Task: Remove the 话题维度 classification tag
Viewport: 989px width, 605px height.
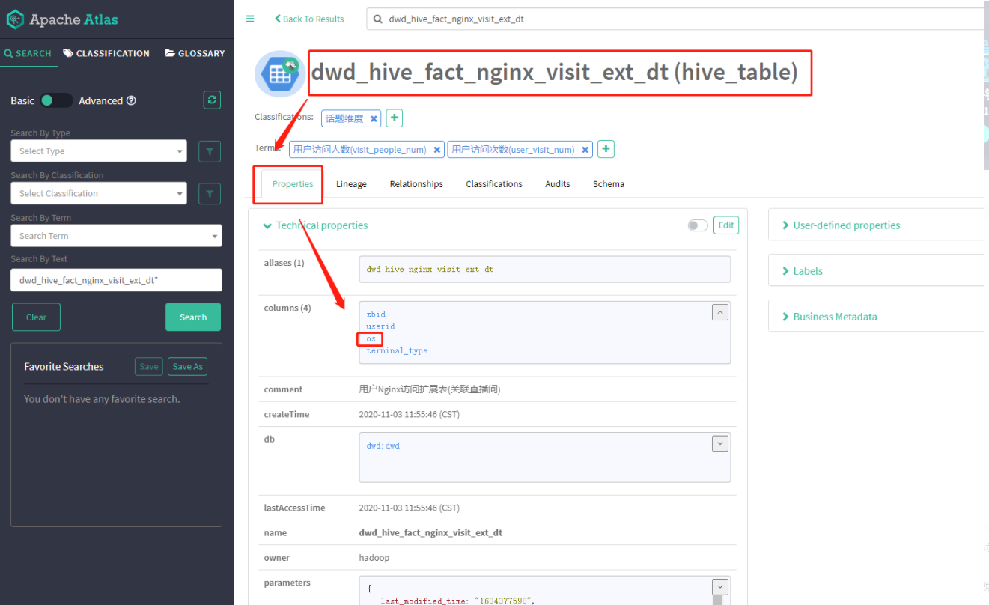Action: coord(374,118)
